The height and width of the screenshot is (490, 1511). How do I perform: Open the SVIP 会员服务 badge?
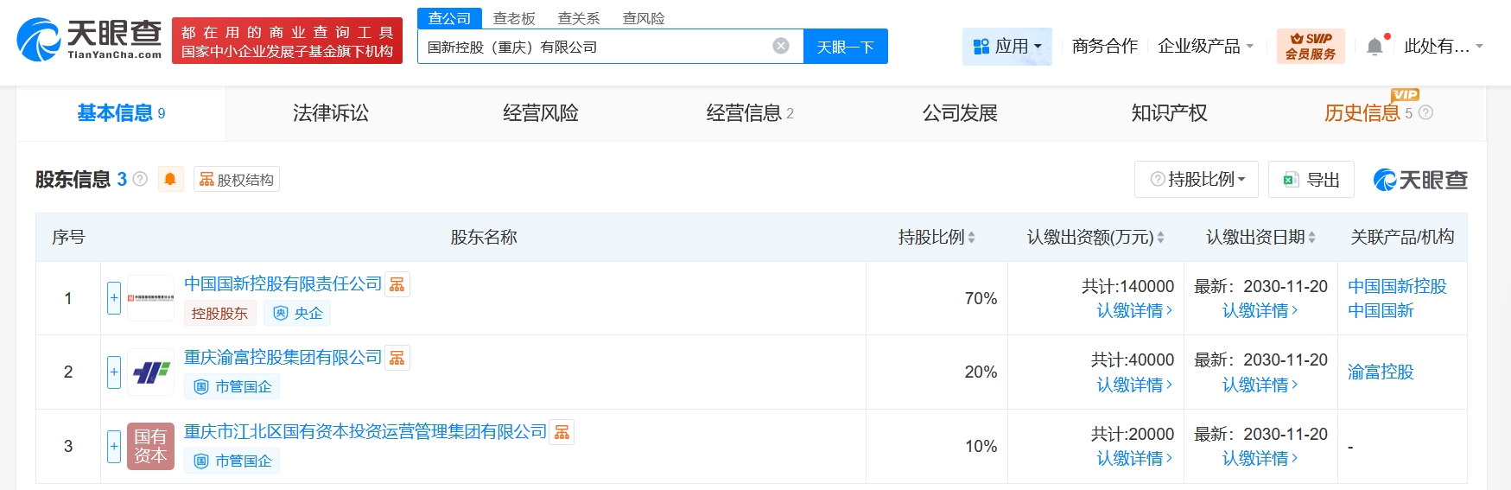click(1310, 47)
